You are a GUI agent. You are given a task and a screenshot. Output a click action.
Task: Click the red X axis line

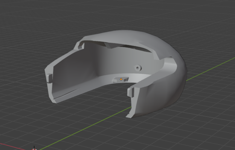pyautogui.click(x=13, y=146)
